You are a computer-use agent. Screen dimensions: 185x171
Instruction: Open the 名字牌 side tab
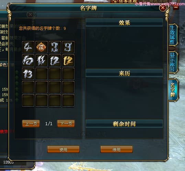pyautogui.click(x=173, y=90)
